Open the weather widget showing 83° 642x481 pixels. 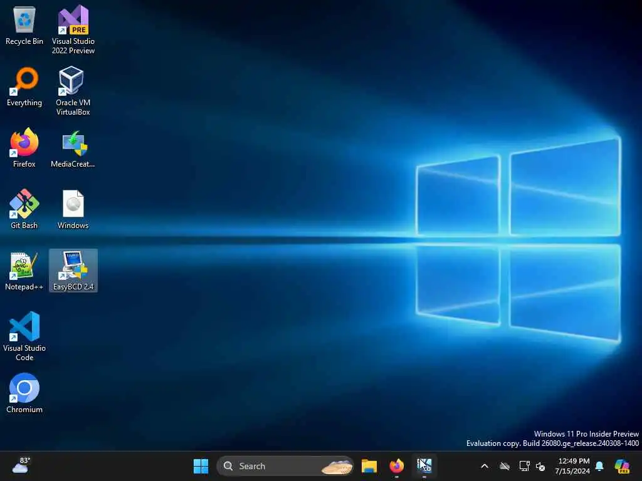click(21, 466)
